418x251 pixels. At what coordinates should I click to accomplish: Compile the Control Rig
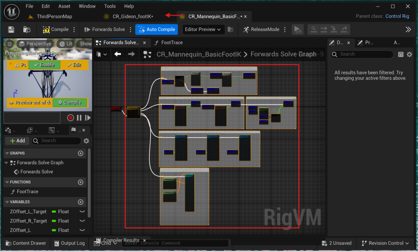tap(56, 29)
